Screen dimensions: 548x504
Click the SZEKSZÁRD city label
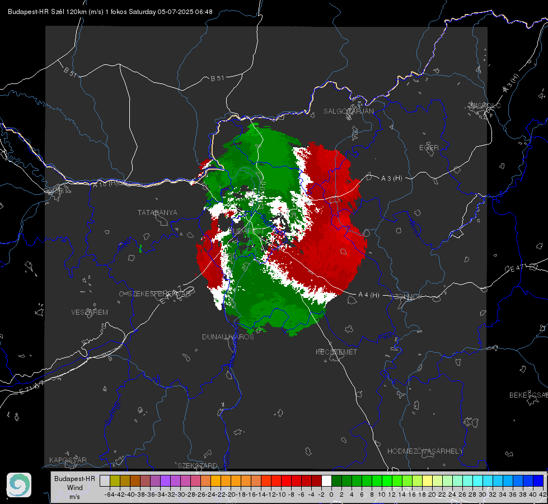[x=198, y=465]
